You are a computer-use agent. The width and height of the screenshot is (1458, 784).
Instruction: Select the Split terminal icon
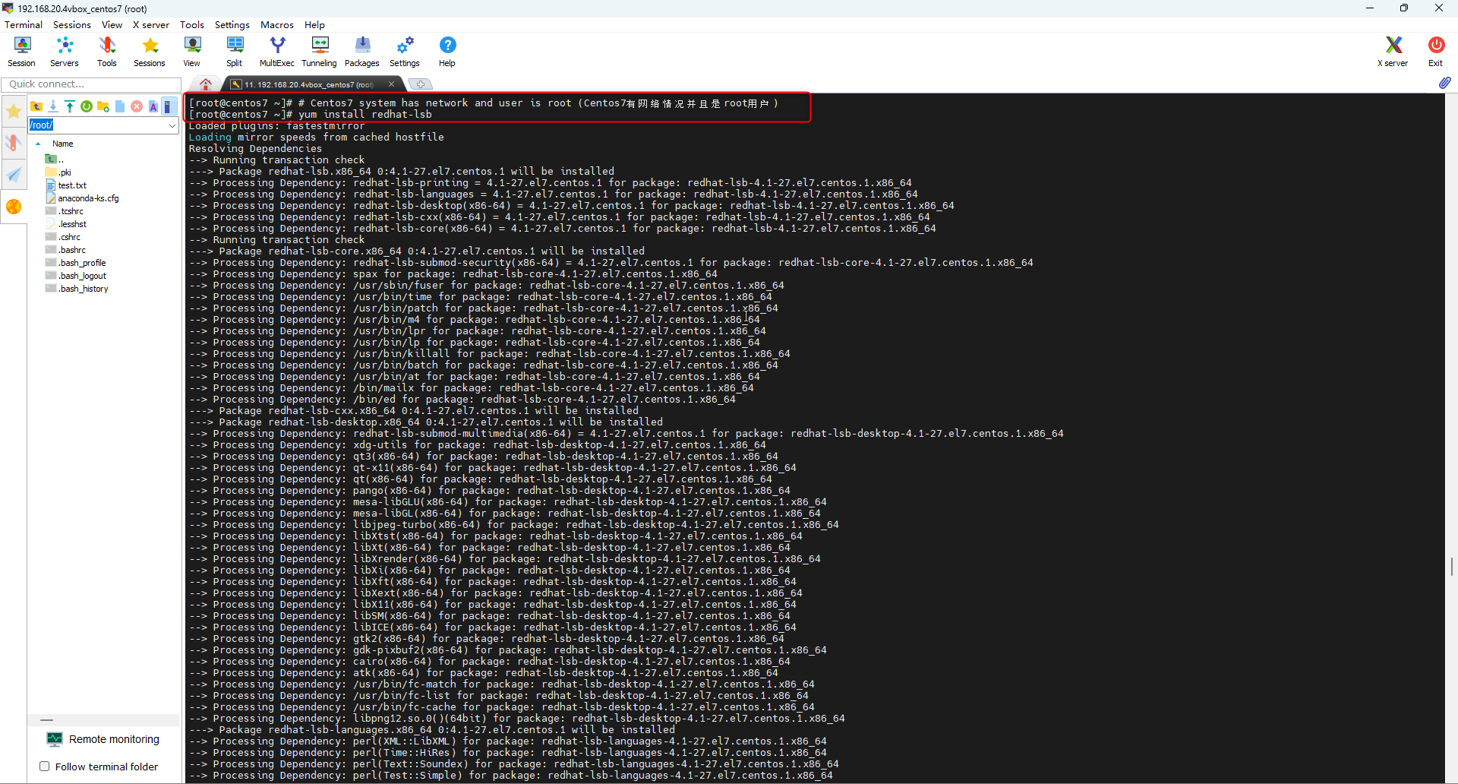pyautogui.click(x=235, y=52)
